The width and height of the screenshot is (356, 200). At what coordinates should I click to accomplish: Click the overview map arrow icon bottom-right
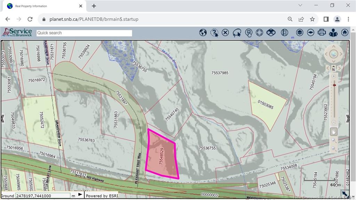click(345, 194)
